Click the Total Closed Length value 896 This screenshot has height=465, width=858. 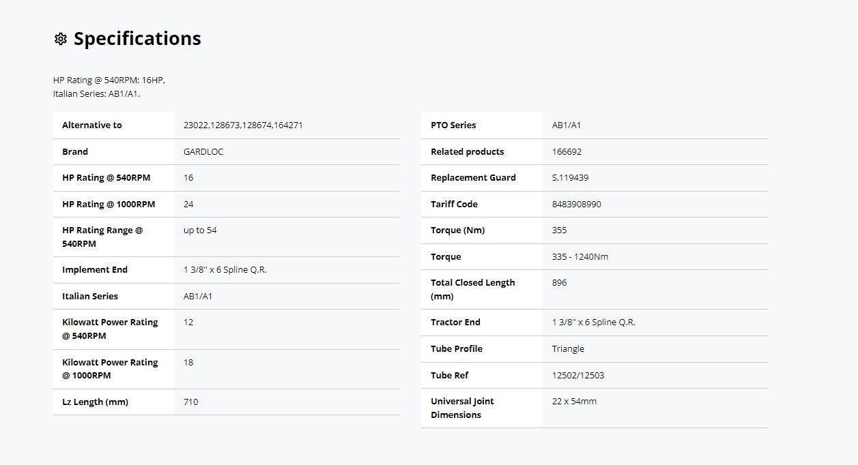click(x=559, y=283)
